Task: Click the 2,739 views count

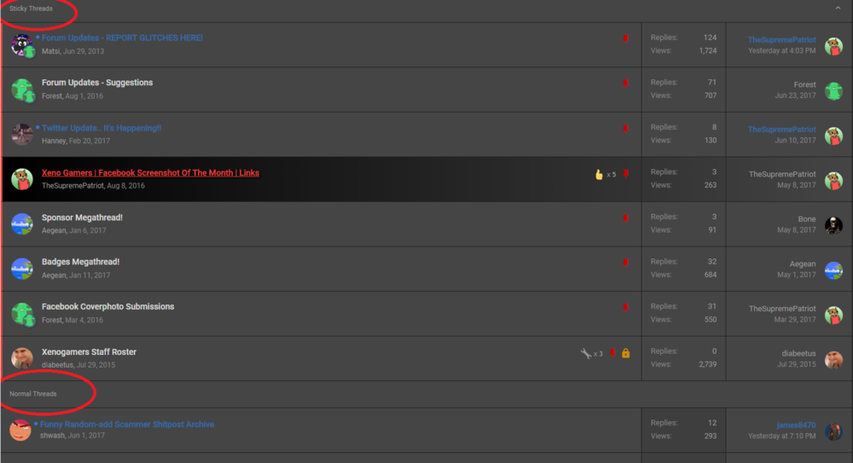Action: point(707,365)
